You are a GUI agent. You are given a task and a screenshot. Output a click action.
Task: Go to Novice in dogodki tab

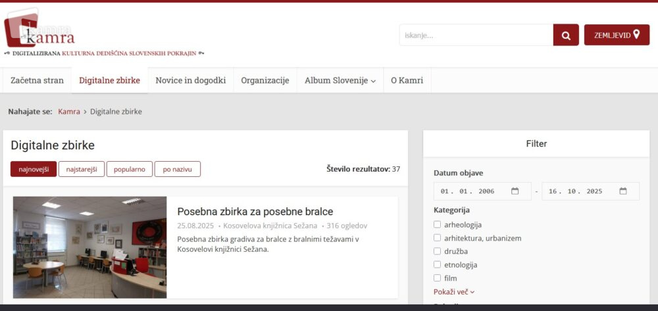pyautogui.click(x=190, y=81)
